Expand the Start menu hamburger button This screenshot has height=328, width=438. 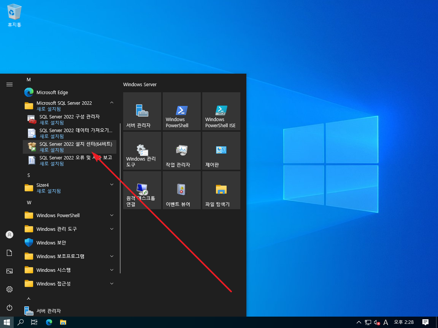(10, 85)
